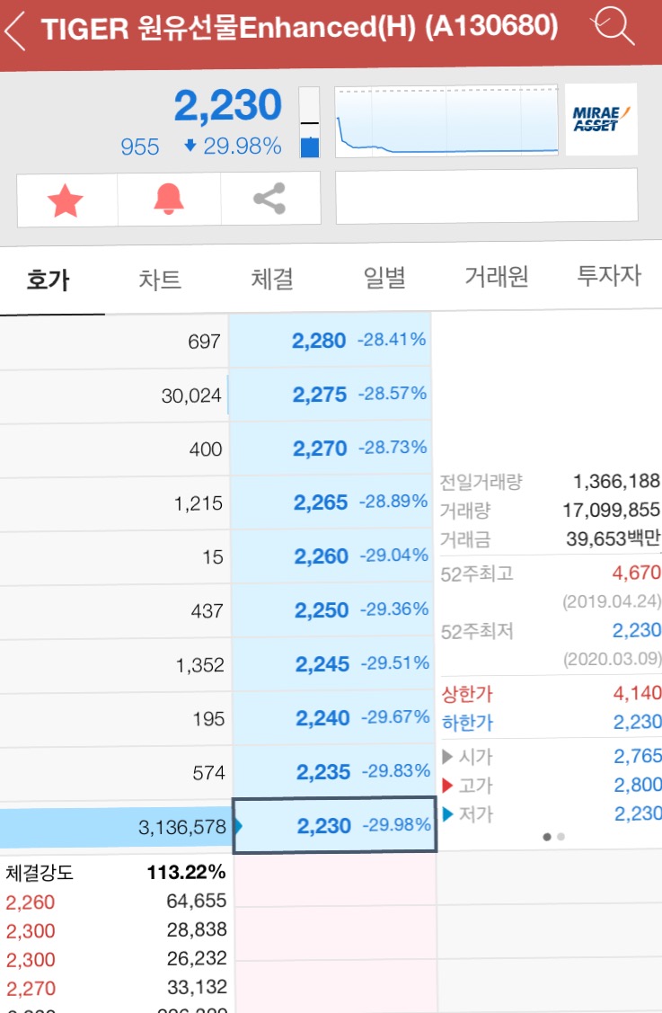Select the 2,240 ask price row
This screenshot has height=1013, width=662.
332,718
